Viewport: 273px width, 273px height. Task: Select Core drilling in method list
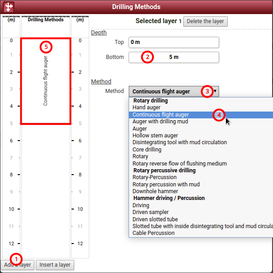pyautogui.click(x=147, y=149)
